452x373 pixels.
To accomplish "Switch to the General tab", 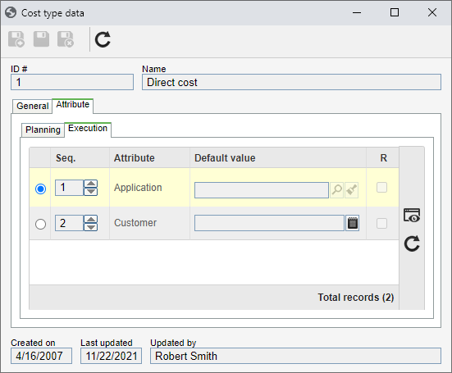I will 32,106.
